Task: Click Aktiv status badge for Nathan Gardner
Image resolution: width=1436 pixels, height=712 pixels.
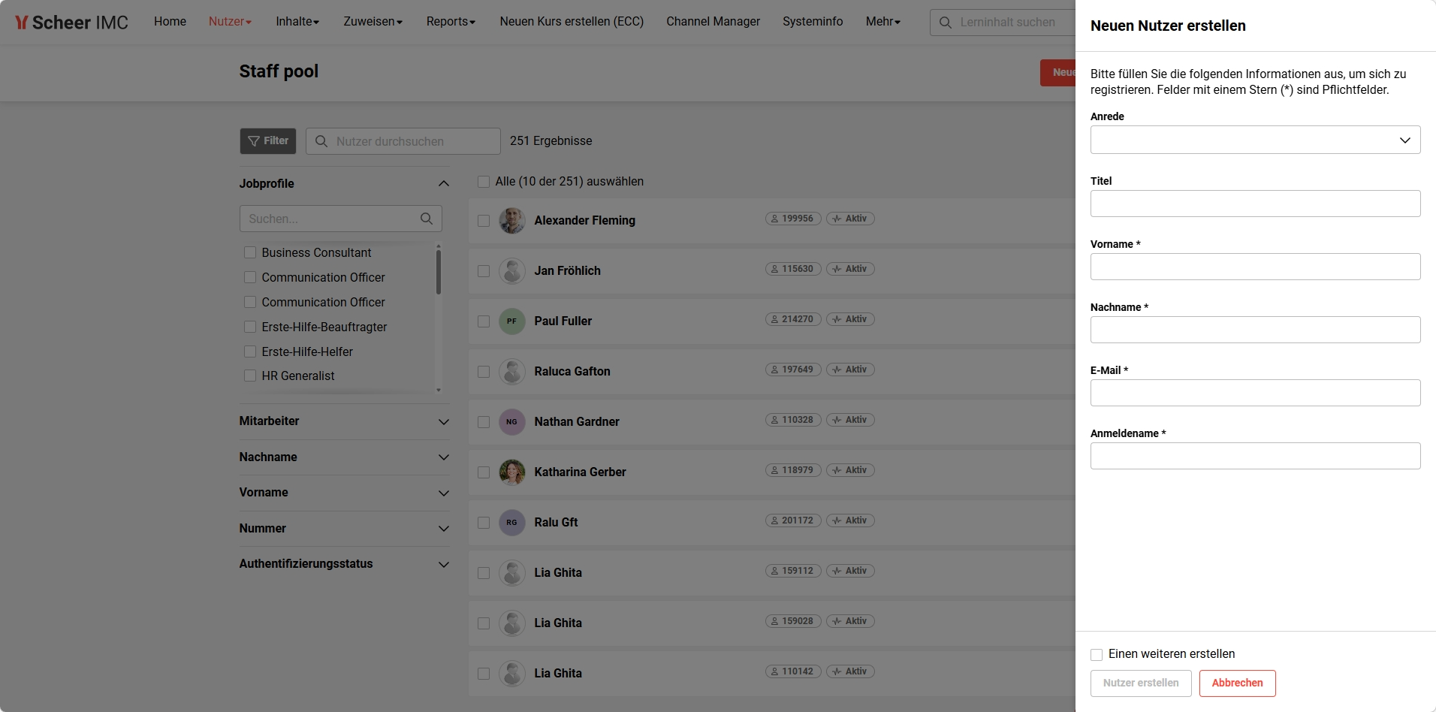Action: tap(850, 420)
